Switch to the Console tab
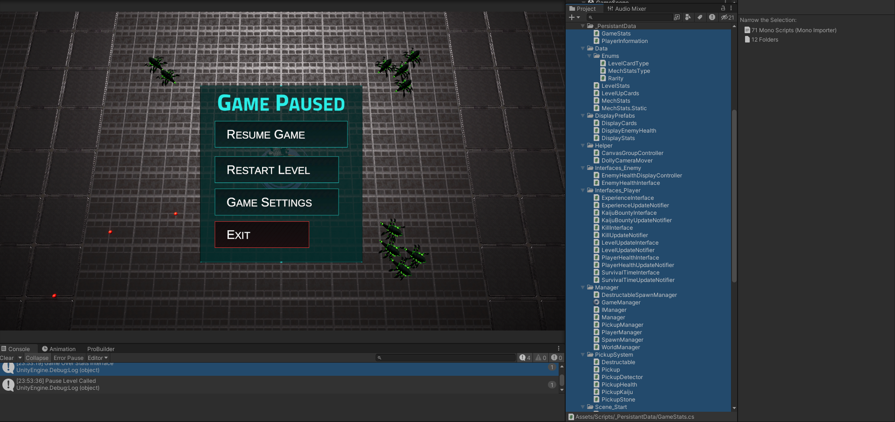 pos(15,349)
